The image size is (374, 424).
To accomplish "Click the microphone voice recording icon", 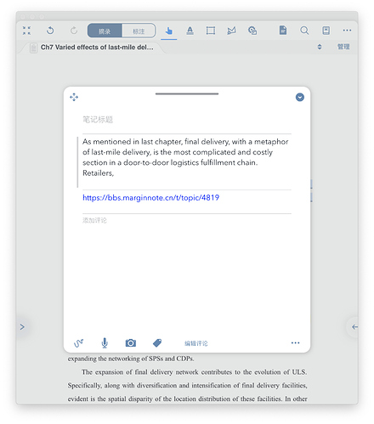I will coord(105,342).
